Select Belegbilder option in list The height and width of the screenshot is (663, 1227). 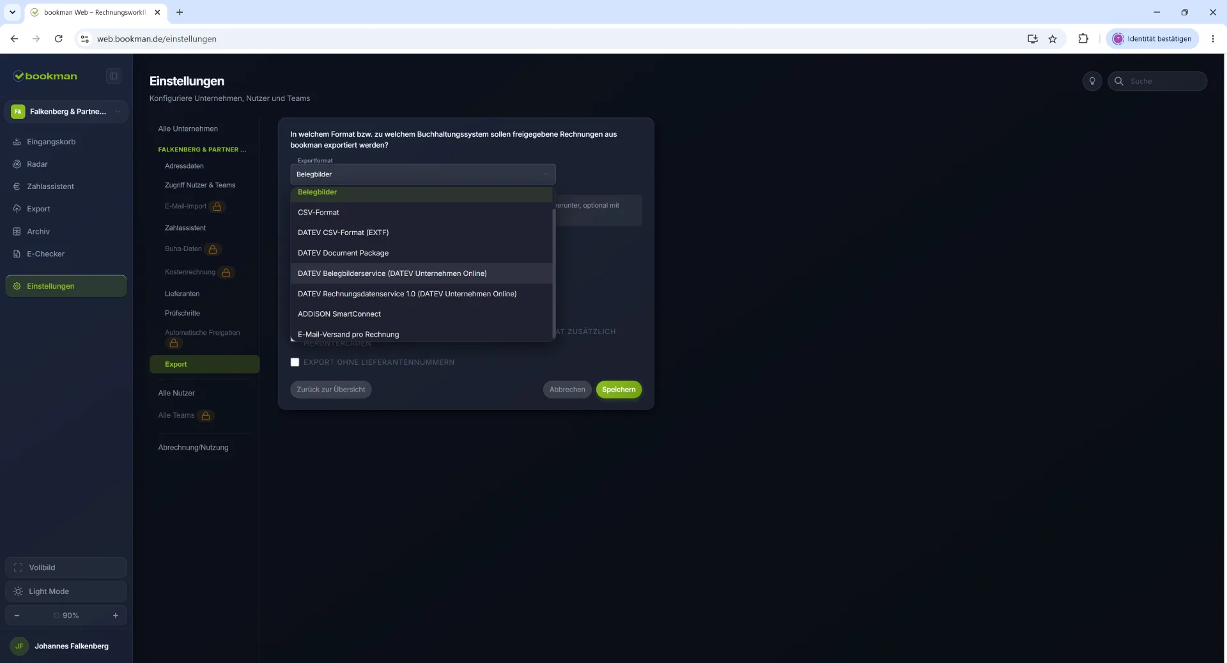[421, 194]
